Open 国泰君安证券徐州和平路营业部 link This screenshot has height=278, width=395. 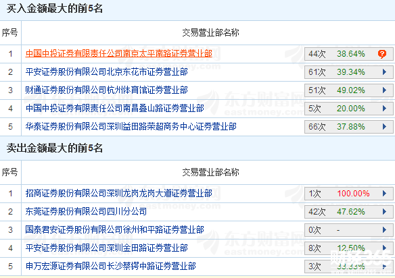click(x=114, y=229)
